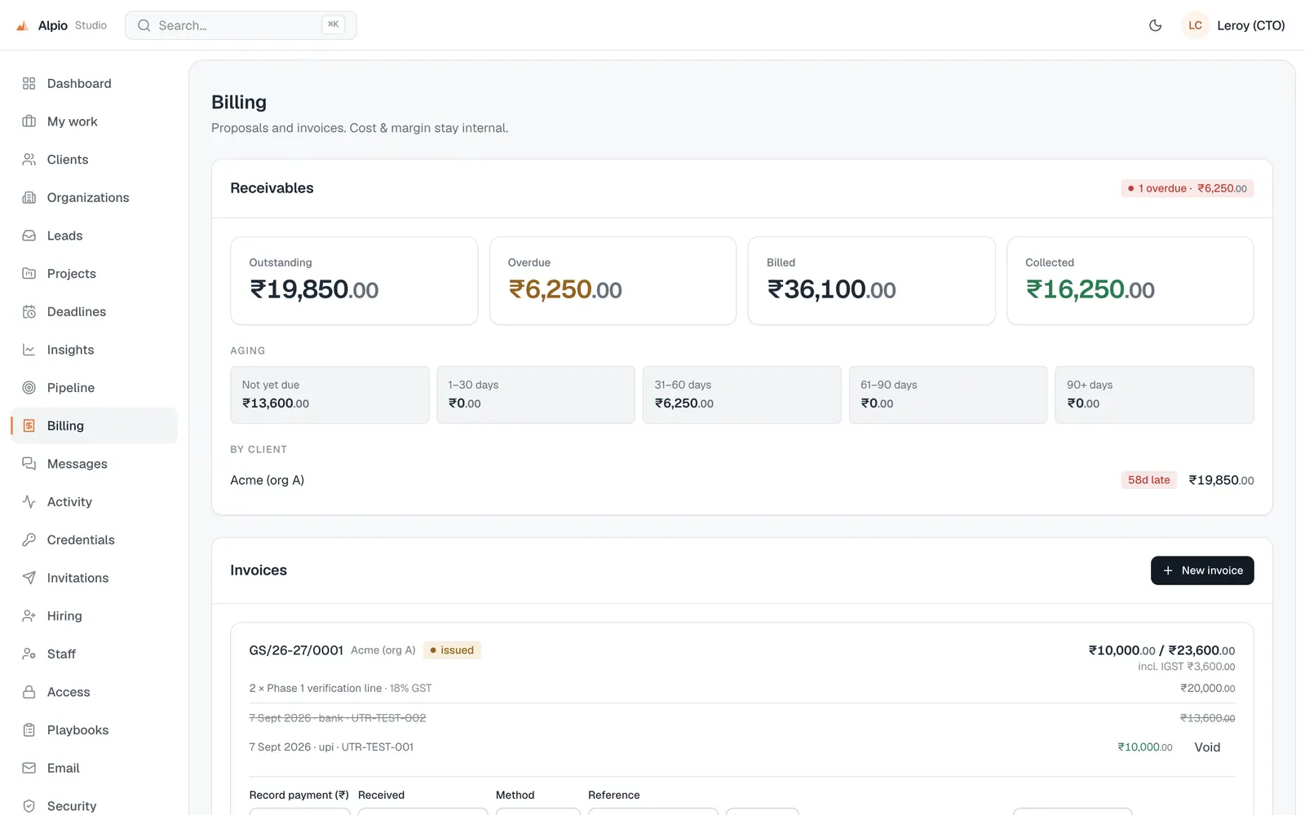Open My work via its briefcase icon

(x=29, y=121)
